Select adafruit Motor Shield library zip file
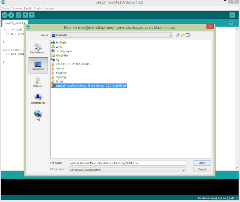The width and height of the screenshot is (240, 202). (x=89, y=85)
